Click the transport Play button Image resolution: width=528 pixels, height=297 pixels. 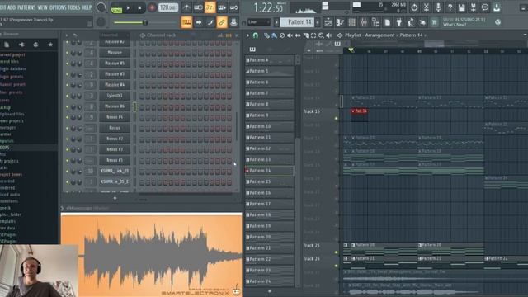[x=129, y=7]
